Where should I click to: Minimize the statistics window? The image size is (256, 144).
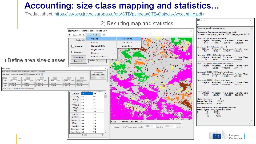pyautogui.click(x=243, y=20)
